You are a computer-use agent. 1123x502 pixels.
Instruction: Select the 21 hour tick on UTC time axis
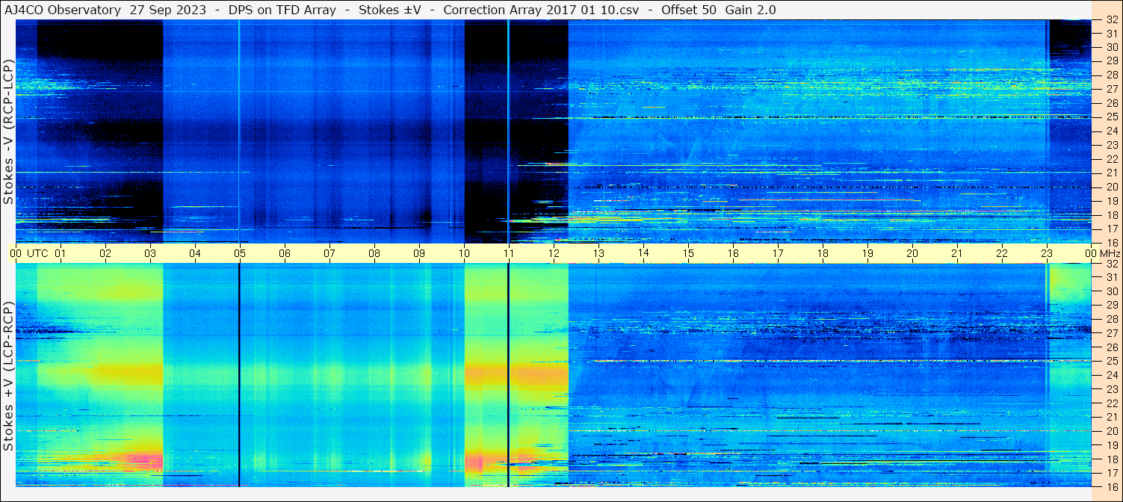pos(957,254)
